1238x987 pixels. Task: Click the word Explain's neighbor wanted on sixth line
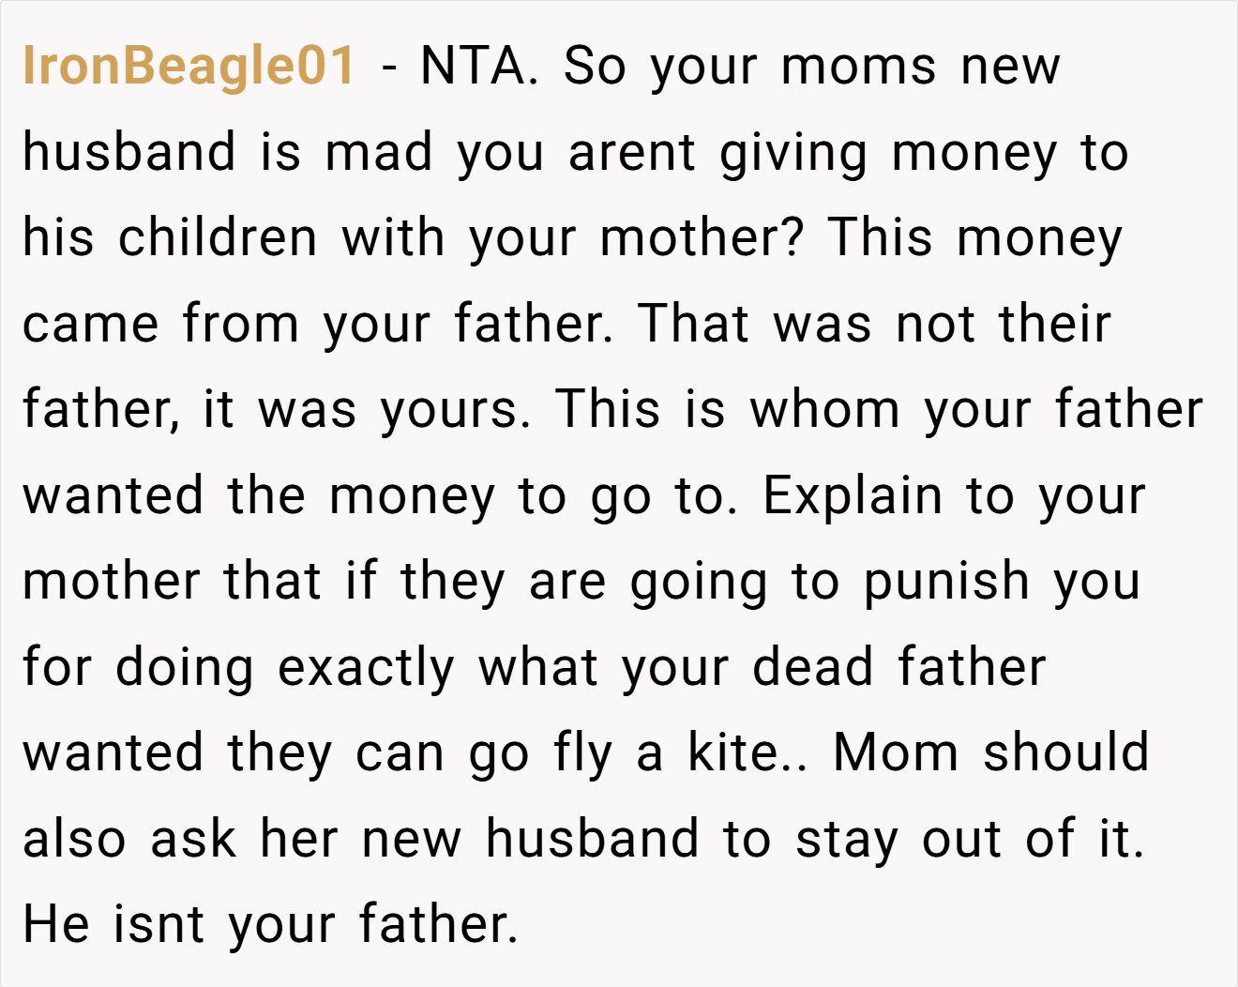pyautogui.click(x=113, y=496)
